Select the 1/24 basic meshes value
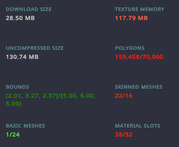Viewport: 179px width, 147px height. [13, 134]
